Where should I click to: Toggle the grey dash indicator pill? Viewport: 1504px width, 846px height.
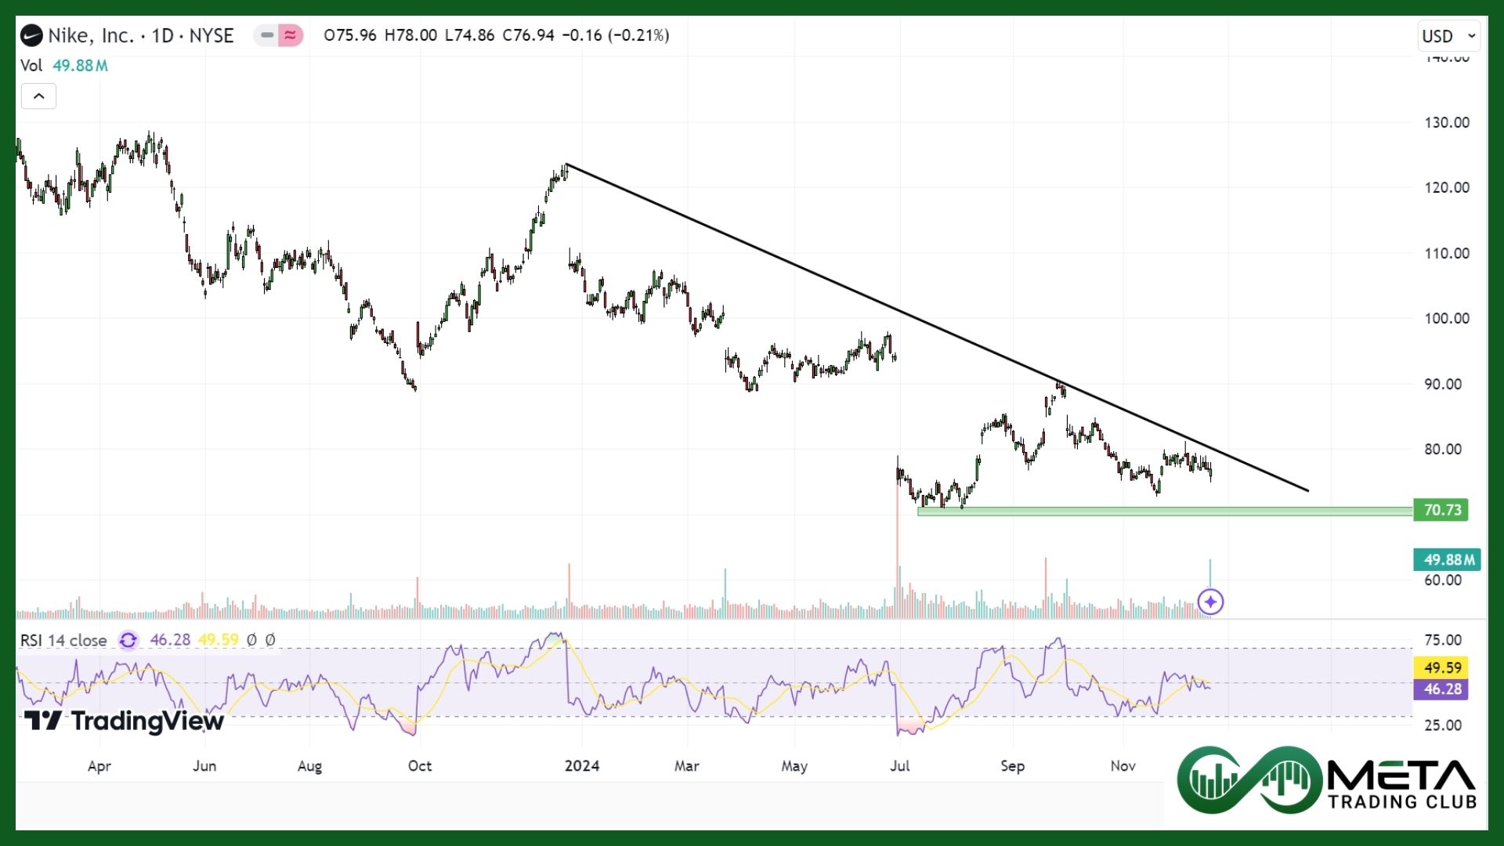coord(266,35)
